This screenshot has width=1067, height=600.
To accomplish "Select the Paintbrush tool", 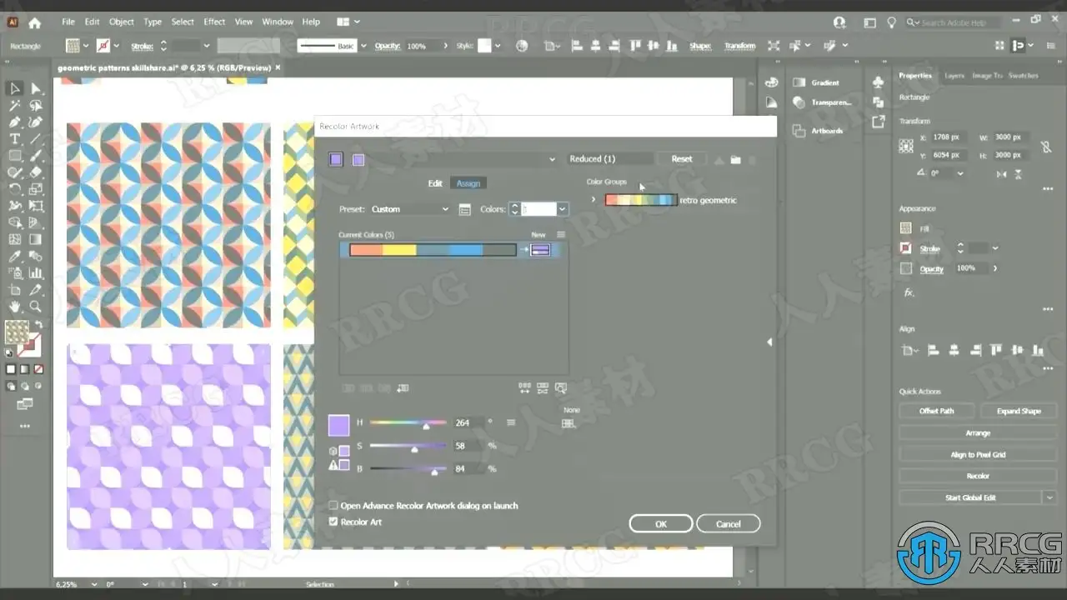I will [x=36, y=156].
